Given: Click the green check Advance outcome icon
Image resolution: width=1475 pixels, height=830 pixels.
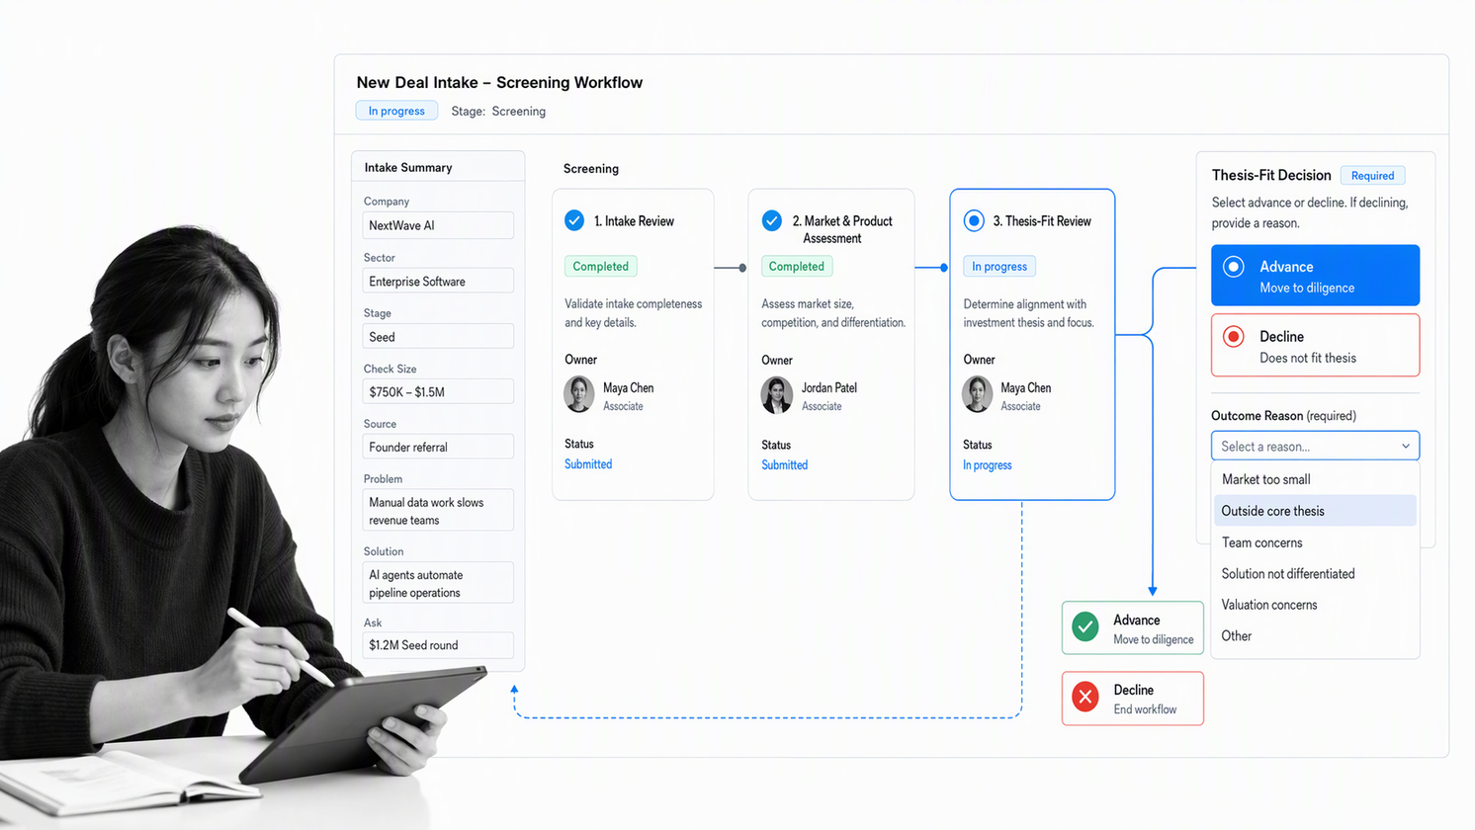Looking at the screenshot, I should pos(1085,627).
